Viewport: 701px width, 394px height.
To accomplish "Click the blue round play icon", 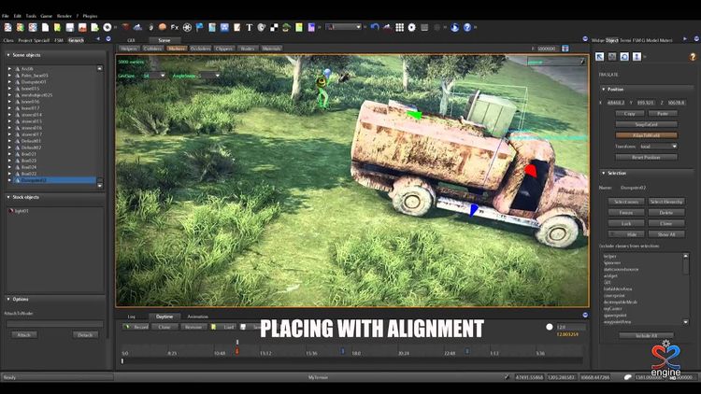I will [454, 27].
